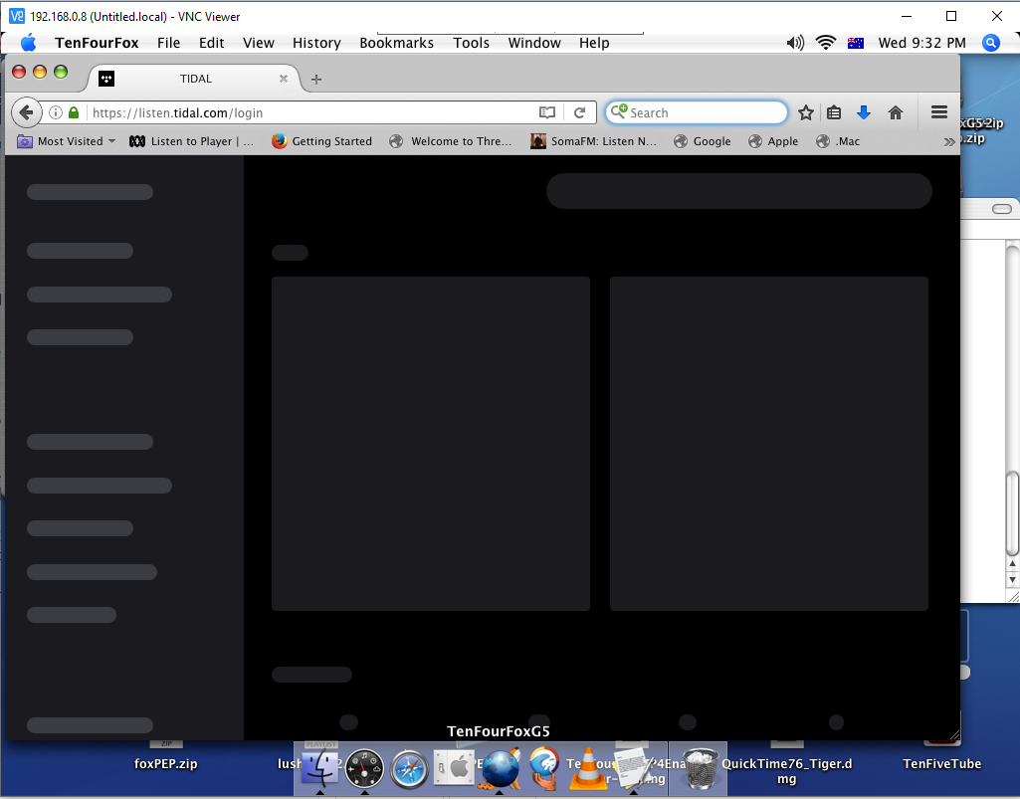Click the volume icon in menu bar
The image size is (1020, 799).
[x=795, y=43]
